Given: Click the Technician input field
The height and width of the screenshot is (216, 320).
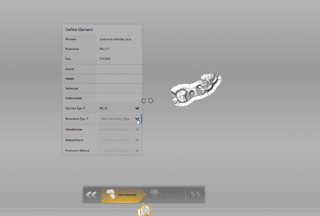Looking at the screenshot, I should click(x=119, y=88).
